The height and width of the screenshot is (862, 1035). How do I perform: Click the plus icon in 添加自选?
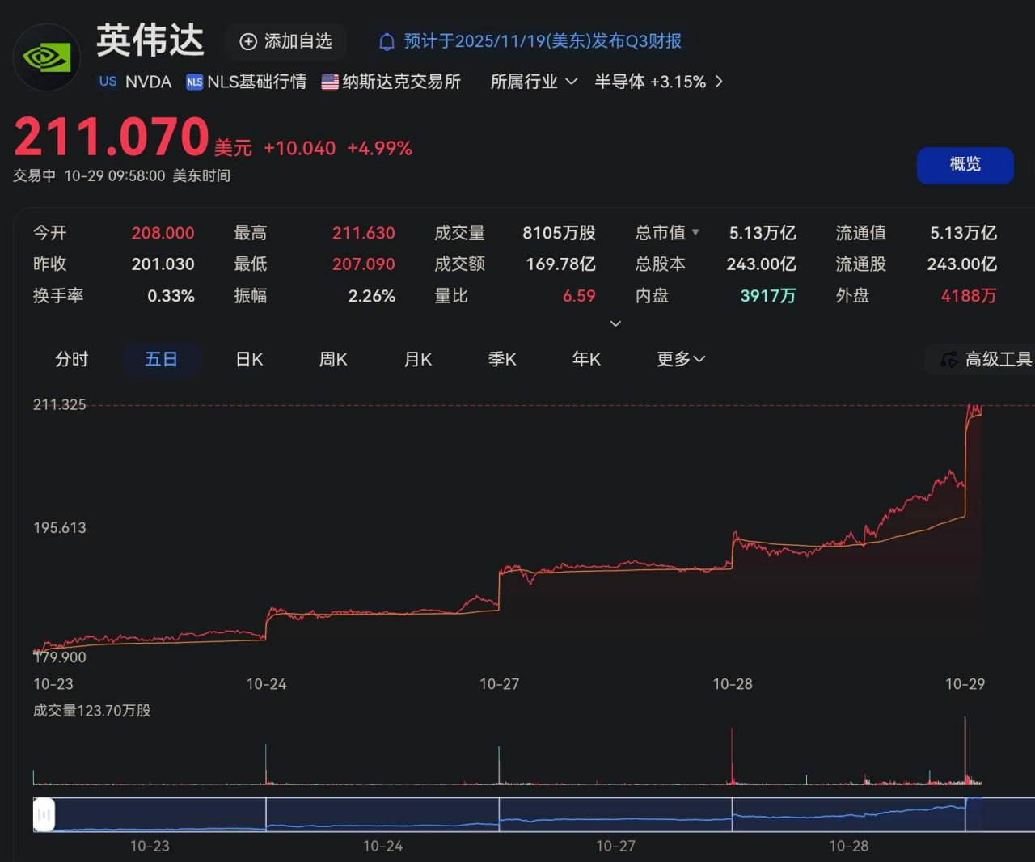pyautogui.click(x=248, y=41)
